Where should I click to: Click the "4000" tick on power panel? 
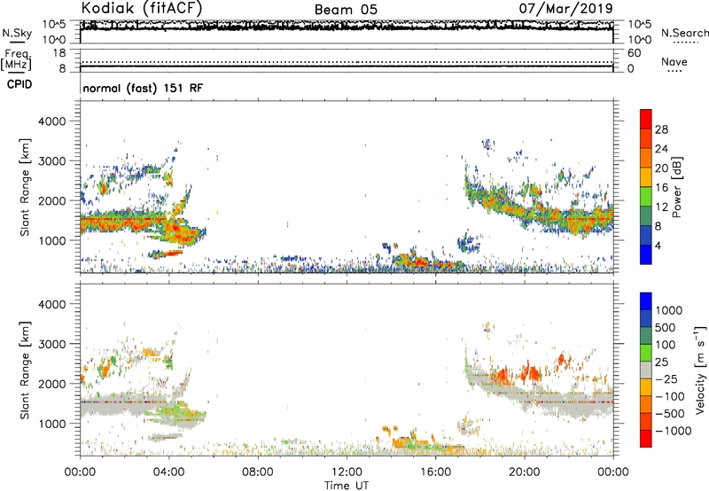(x=52, y=121)
